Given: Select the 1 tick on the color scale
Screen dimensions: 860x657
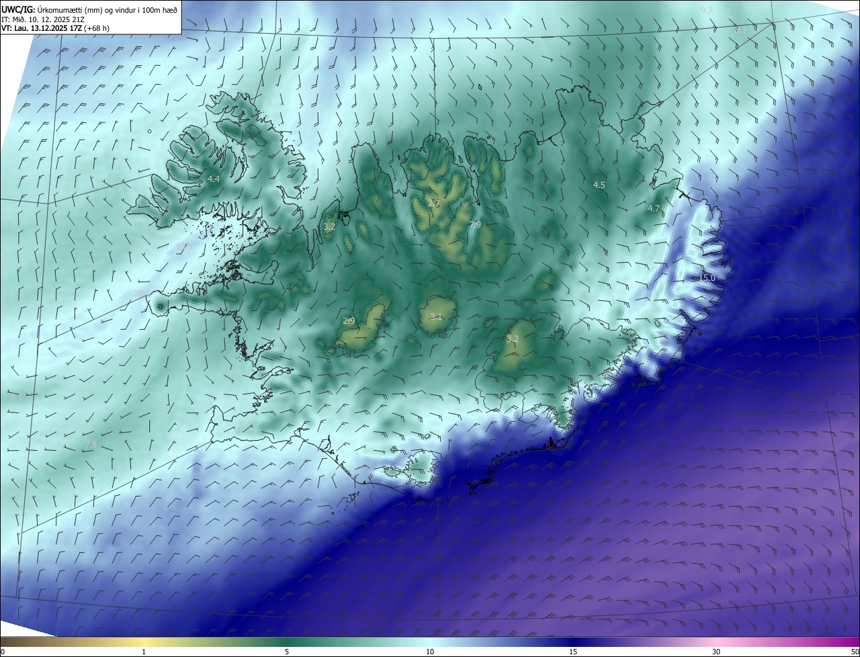Looking at the screenshot, I should [x=144, y=652].
